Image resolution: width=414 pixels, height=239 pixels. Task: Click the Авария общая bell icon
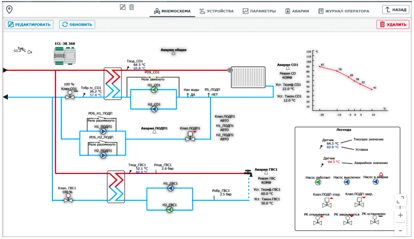[x=173, y=55]
